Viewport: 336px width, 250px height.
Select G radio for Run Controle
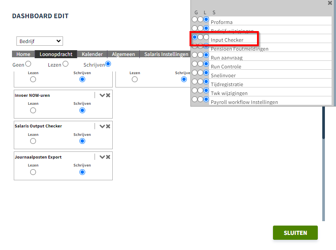click(x=194, y=63)
